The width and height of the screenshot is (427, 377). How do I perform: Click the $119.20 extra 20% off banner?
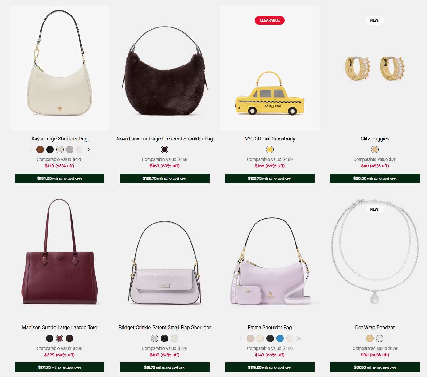pos(270,367)
